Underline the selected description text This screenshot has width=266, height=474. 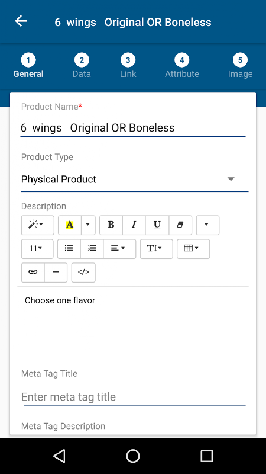click(x=157, y=225)
